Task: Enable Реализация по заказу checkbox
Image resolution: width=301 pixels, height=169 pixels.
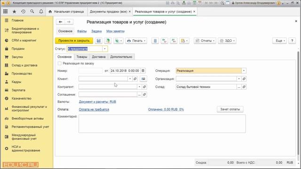Action: pyautogui.click(x=60, y=63)
